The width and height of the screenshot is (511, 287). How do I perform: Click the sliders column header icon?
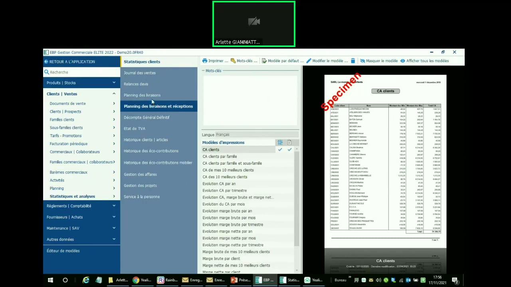click(x=280, y=142)
